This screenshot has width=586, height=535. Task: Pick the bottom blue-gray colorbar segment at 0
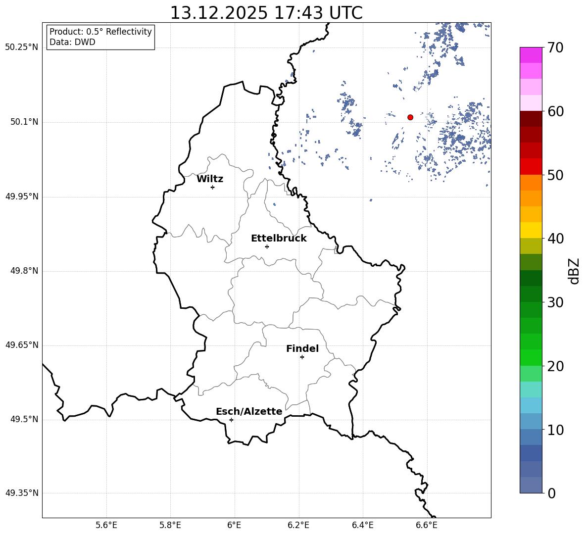click(531, 485)
